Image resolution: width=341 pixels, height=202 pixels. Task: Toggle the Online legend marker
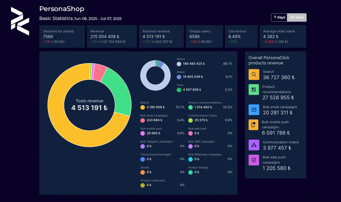point(178,77)
